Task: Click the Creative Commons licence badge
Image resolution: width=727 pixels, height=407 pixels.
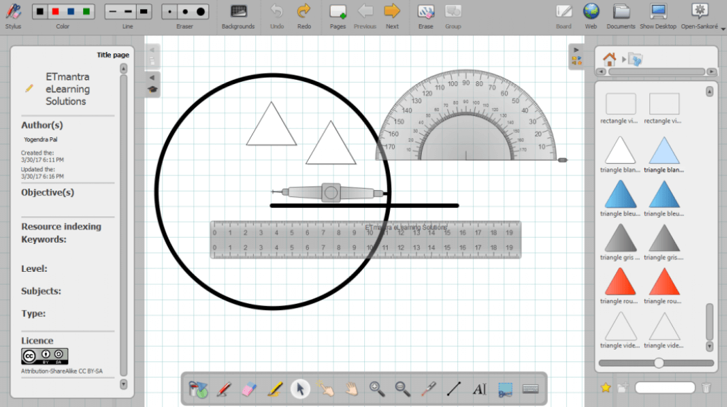Action: (x=44, y=356)
